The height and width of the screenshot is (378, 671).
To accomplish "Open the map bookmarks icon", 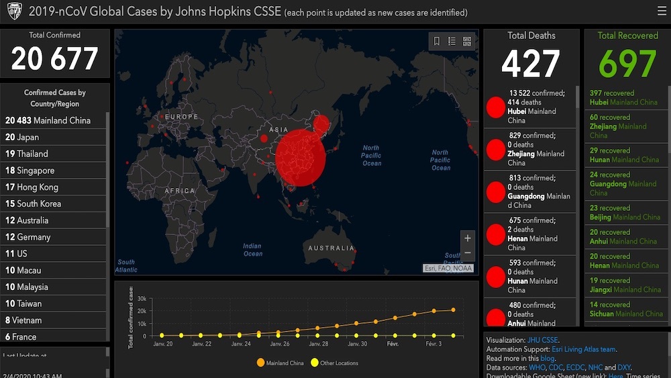I will pos(437,41).
